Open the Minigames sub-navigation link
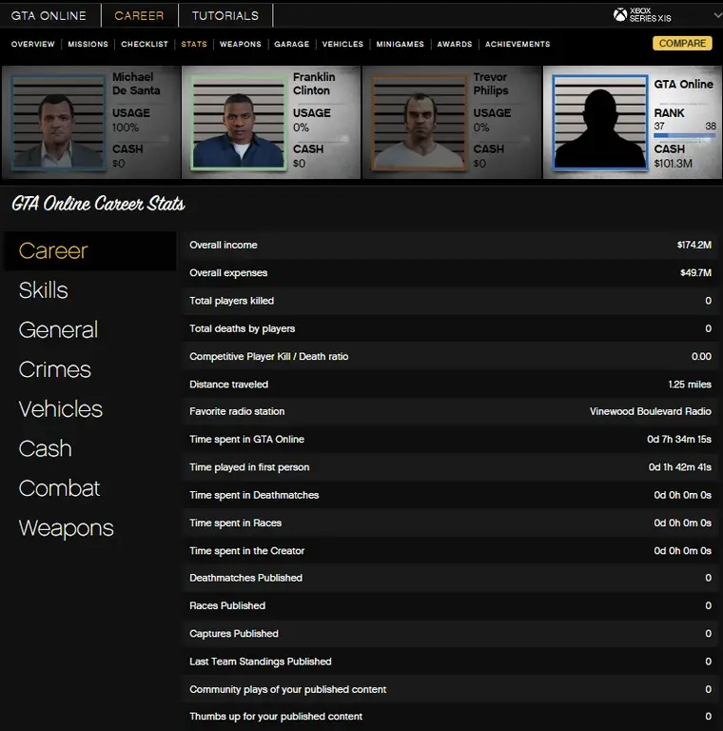 click(400, 44)
